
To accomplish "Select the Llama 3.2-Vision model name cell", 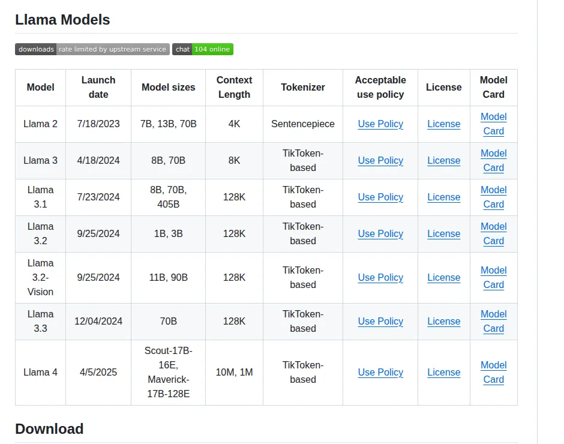I will (40, 278).
